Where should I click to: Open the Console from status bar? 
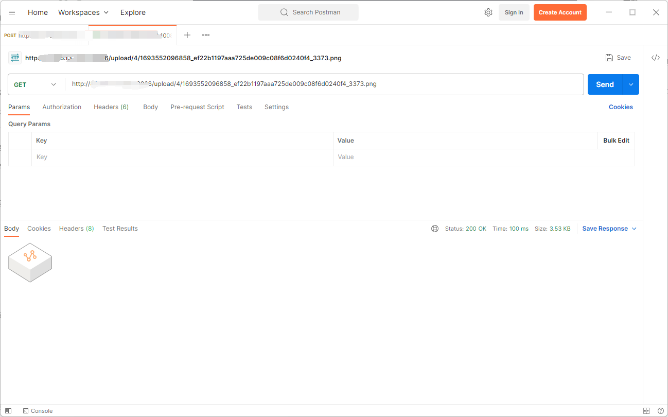(38, 411)
